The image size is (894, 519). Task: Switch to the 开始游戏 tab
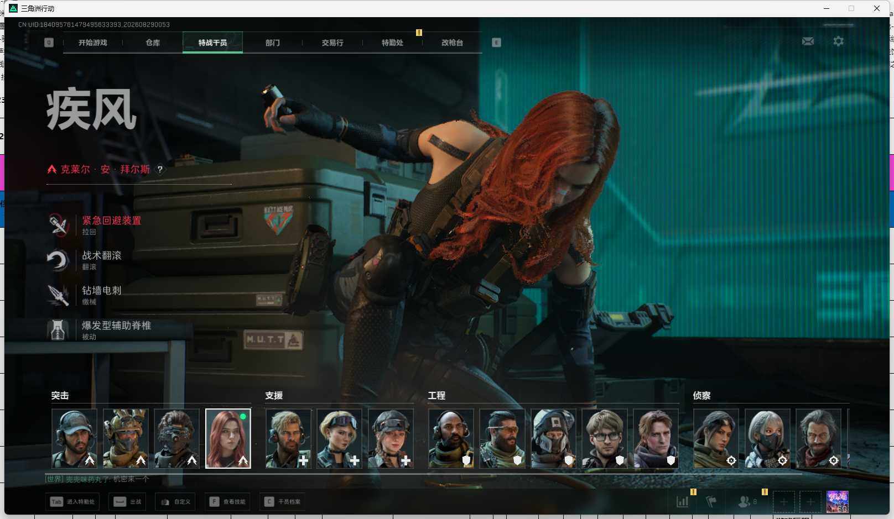[93, 43]
